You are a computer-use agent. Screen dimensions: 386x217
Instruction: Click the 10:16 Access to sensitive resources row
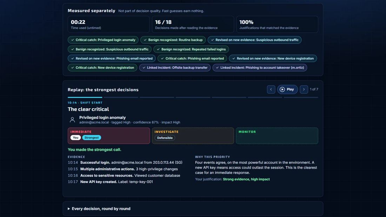pyautogui.click(x=124, y=175)
